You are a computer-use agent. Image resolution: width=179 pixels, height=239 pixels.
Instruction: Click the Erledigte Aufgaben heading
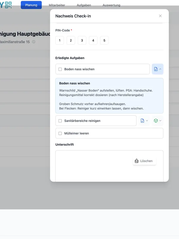[70, 58]
